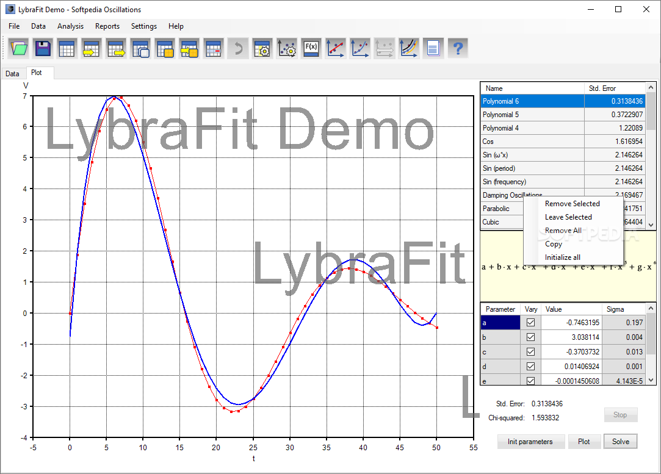This screenshot has width=661, height=474.
Task: Click the table icon with orange square
Action: [x=165, y=48]
